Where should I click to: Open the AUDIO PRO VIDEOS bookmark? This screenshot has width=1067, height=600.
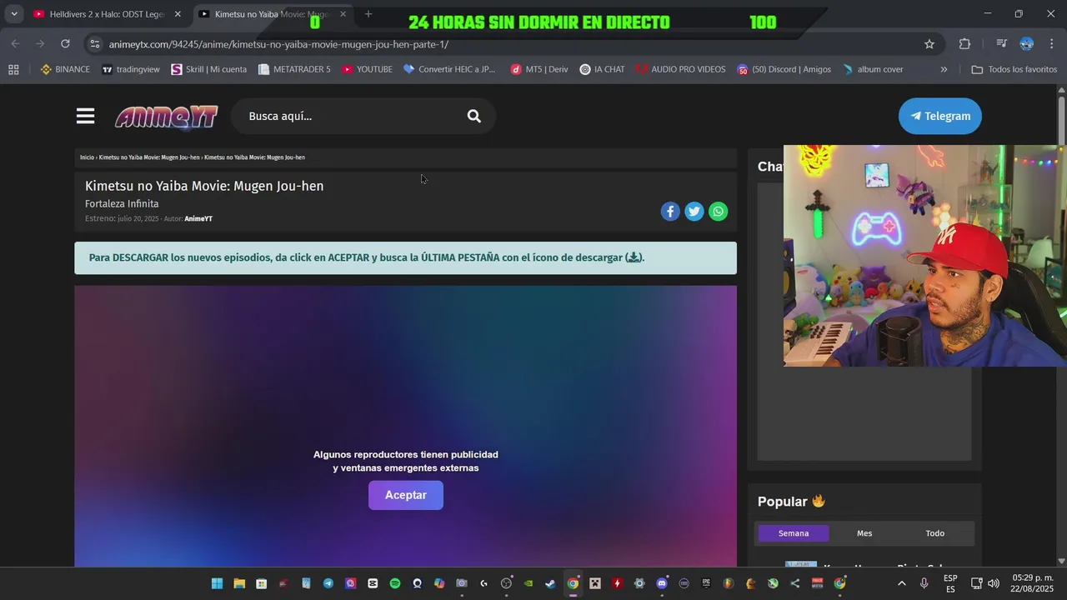pyautogui.click(x=680, y=69)
